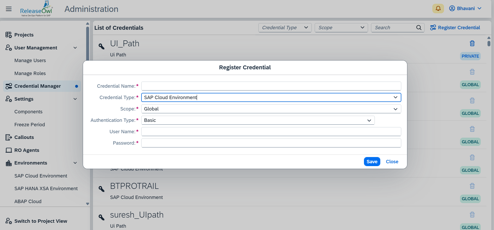Click the Bhavani user avatar icon
The width and height of the screenshot is (494, 230).
tap(452, 9)
